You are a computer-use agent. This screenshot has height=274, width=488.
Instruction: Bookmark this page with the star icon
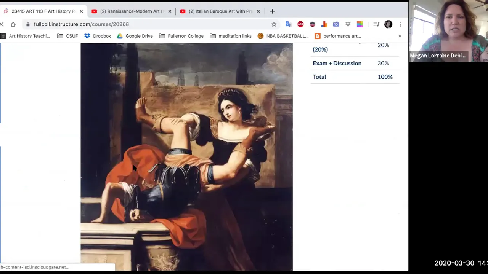(274, 24)
